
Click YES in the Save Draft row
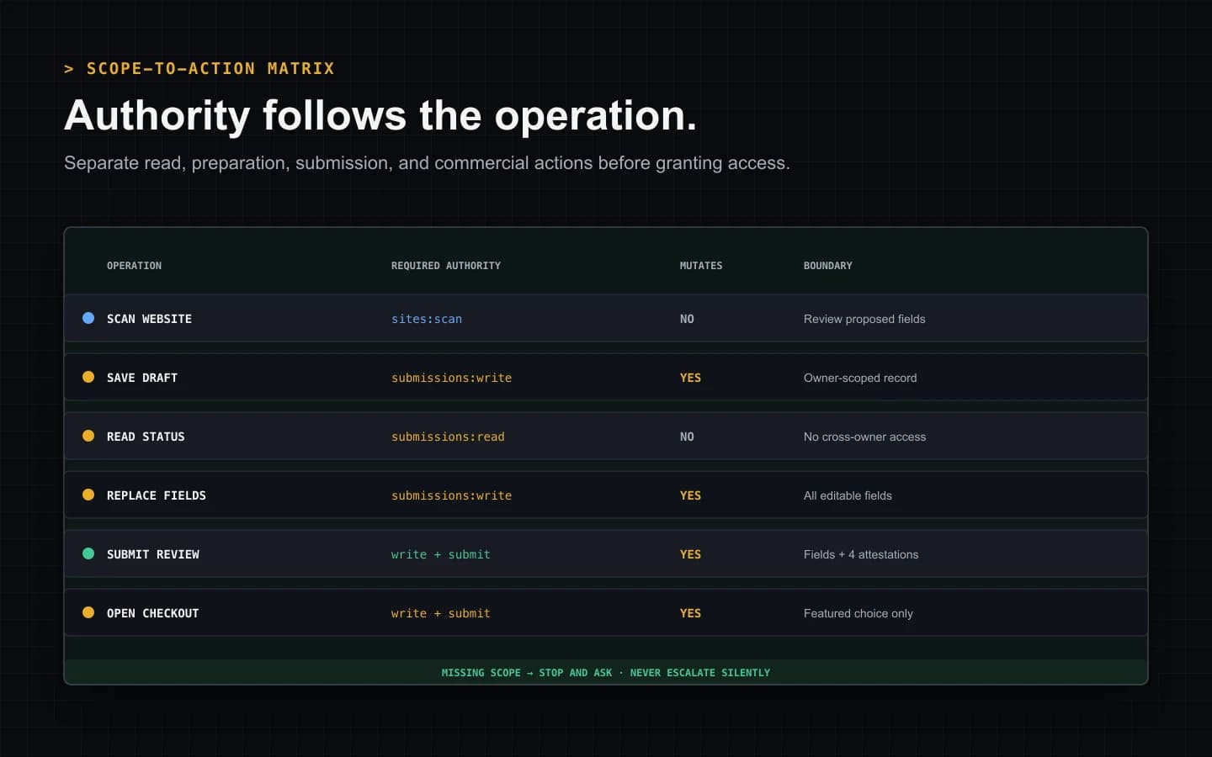click(690, 378)
